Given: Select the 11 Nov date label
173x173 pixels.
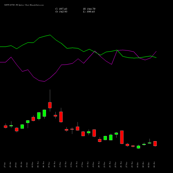Looking at the screenshot, I should click(60, 165).
